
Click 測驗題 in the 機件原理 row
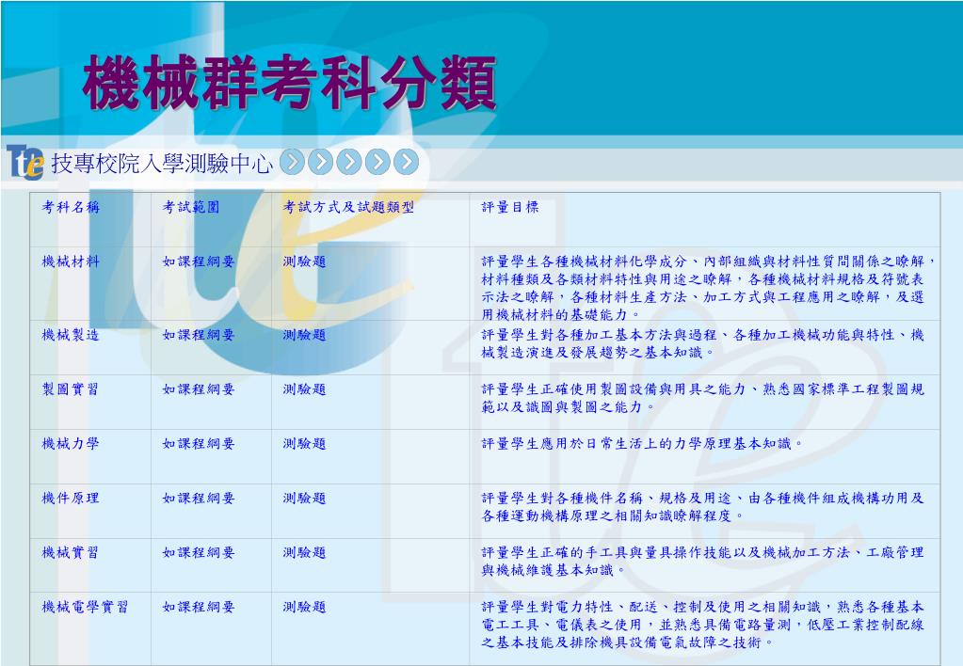(305, 498)
